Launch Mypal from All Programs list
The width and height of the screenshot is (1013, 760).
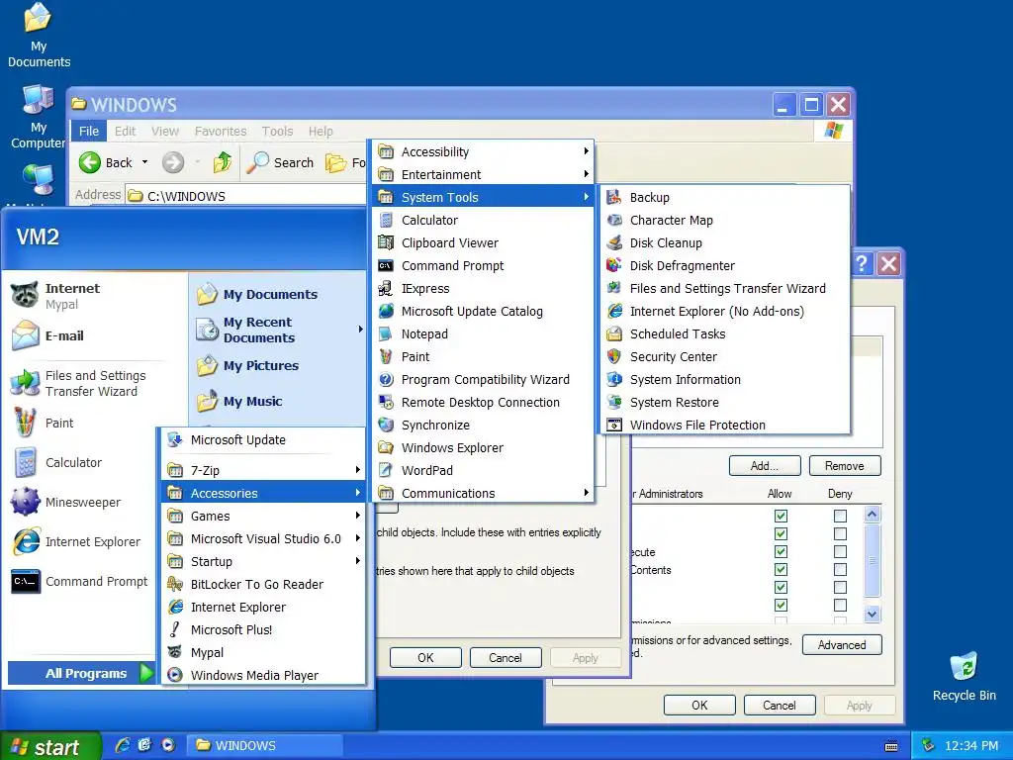263,652
